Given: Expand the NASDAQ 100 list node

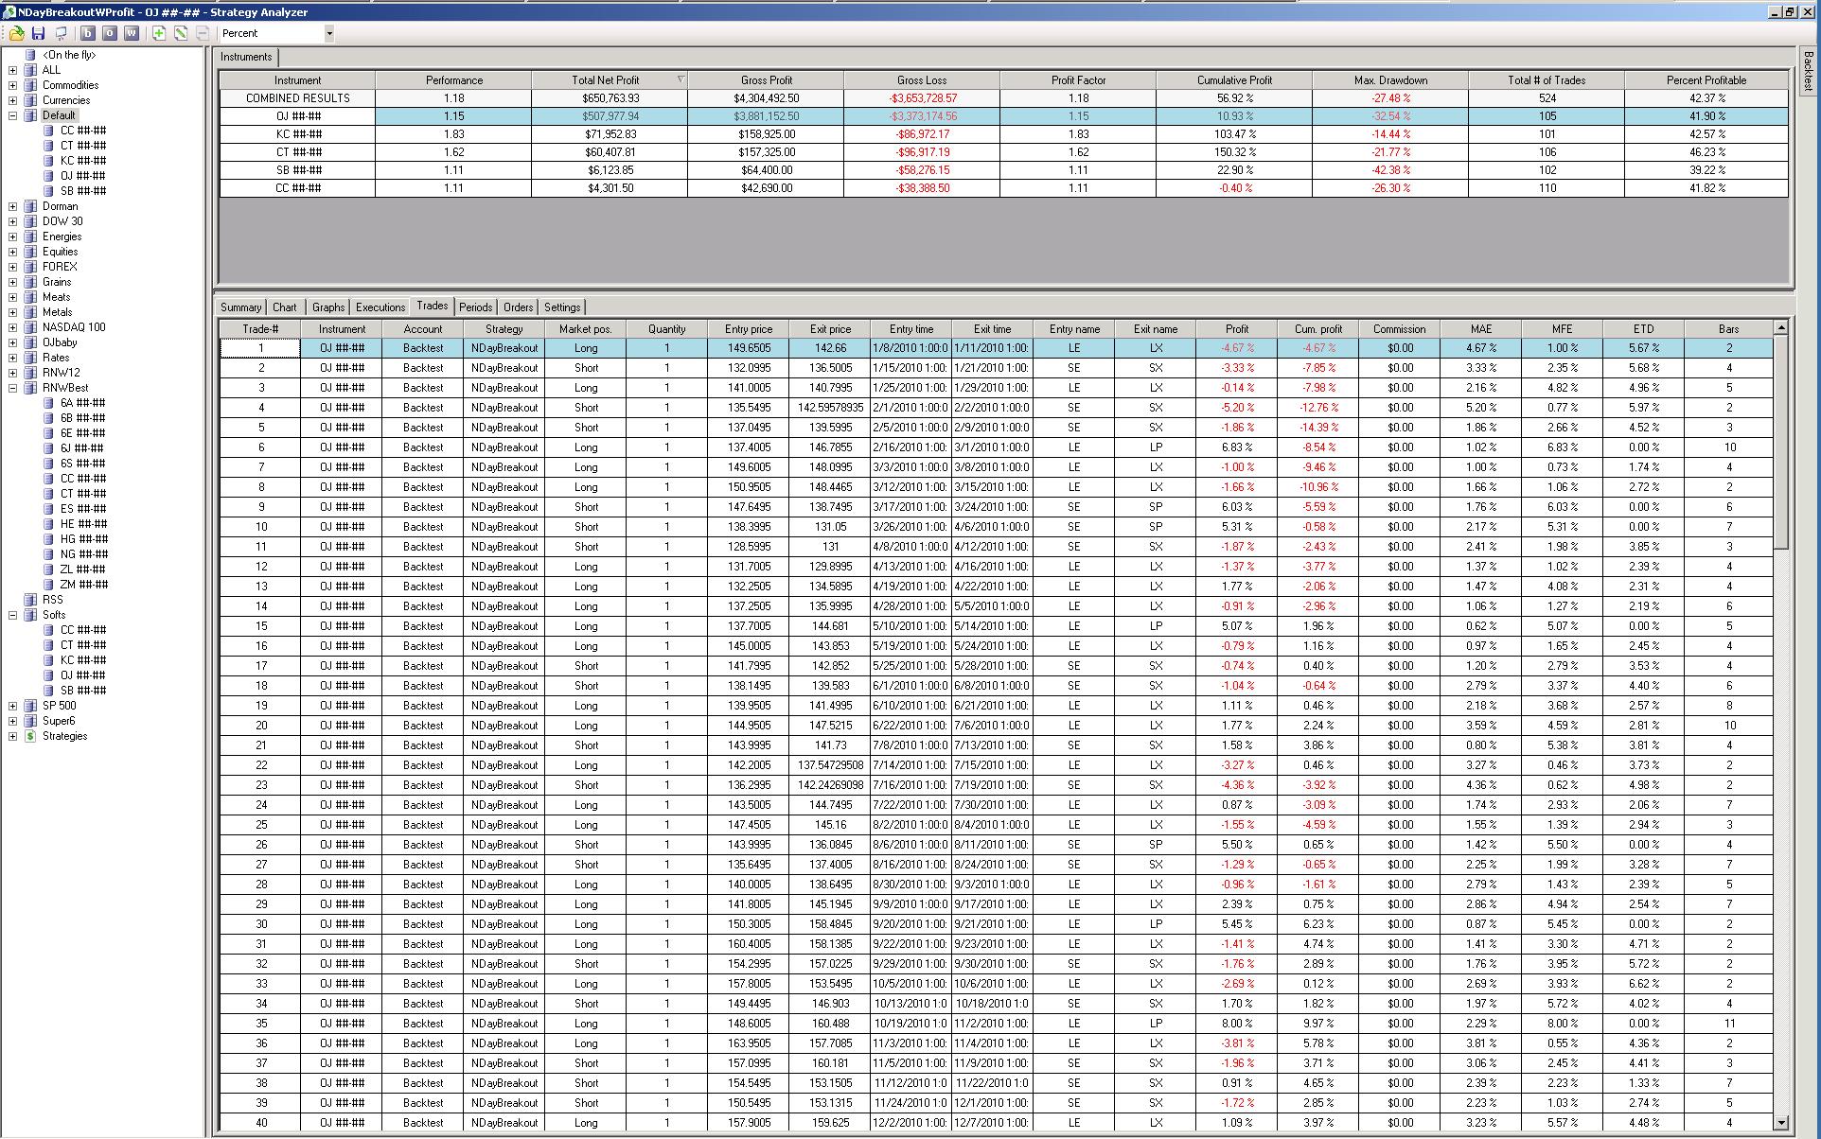Looking at the screenshot, I should click(x=12, y=327).
